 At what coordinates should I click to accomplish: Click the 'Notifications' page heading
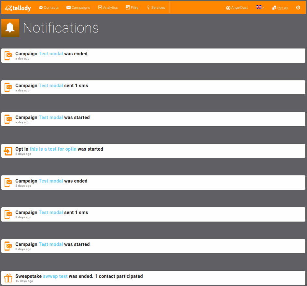[x=61, y=28]
